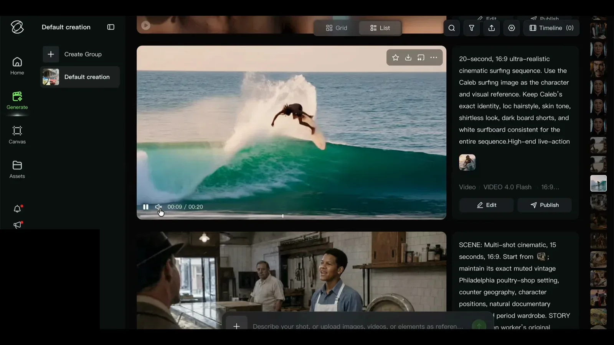Click the surfing prompt description text
This screenshot has height=345, width=614.
tap(515, 100)
